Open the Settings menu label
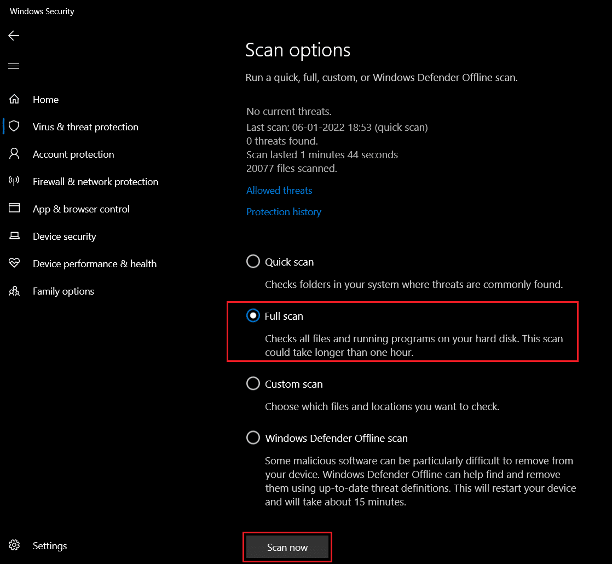Image resolution: width=612 pixels, height=564 pixels. (50, 546)
